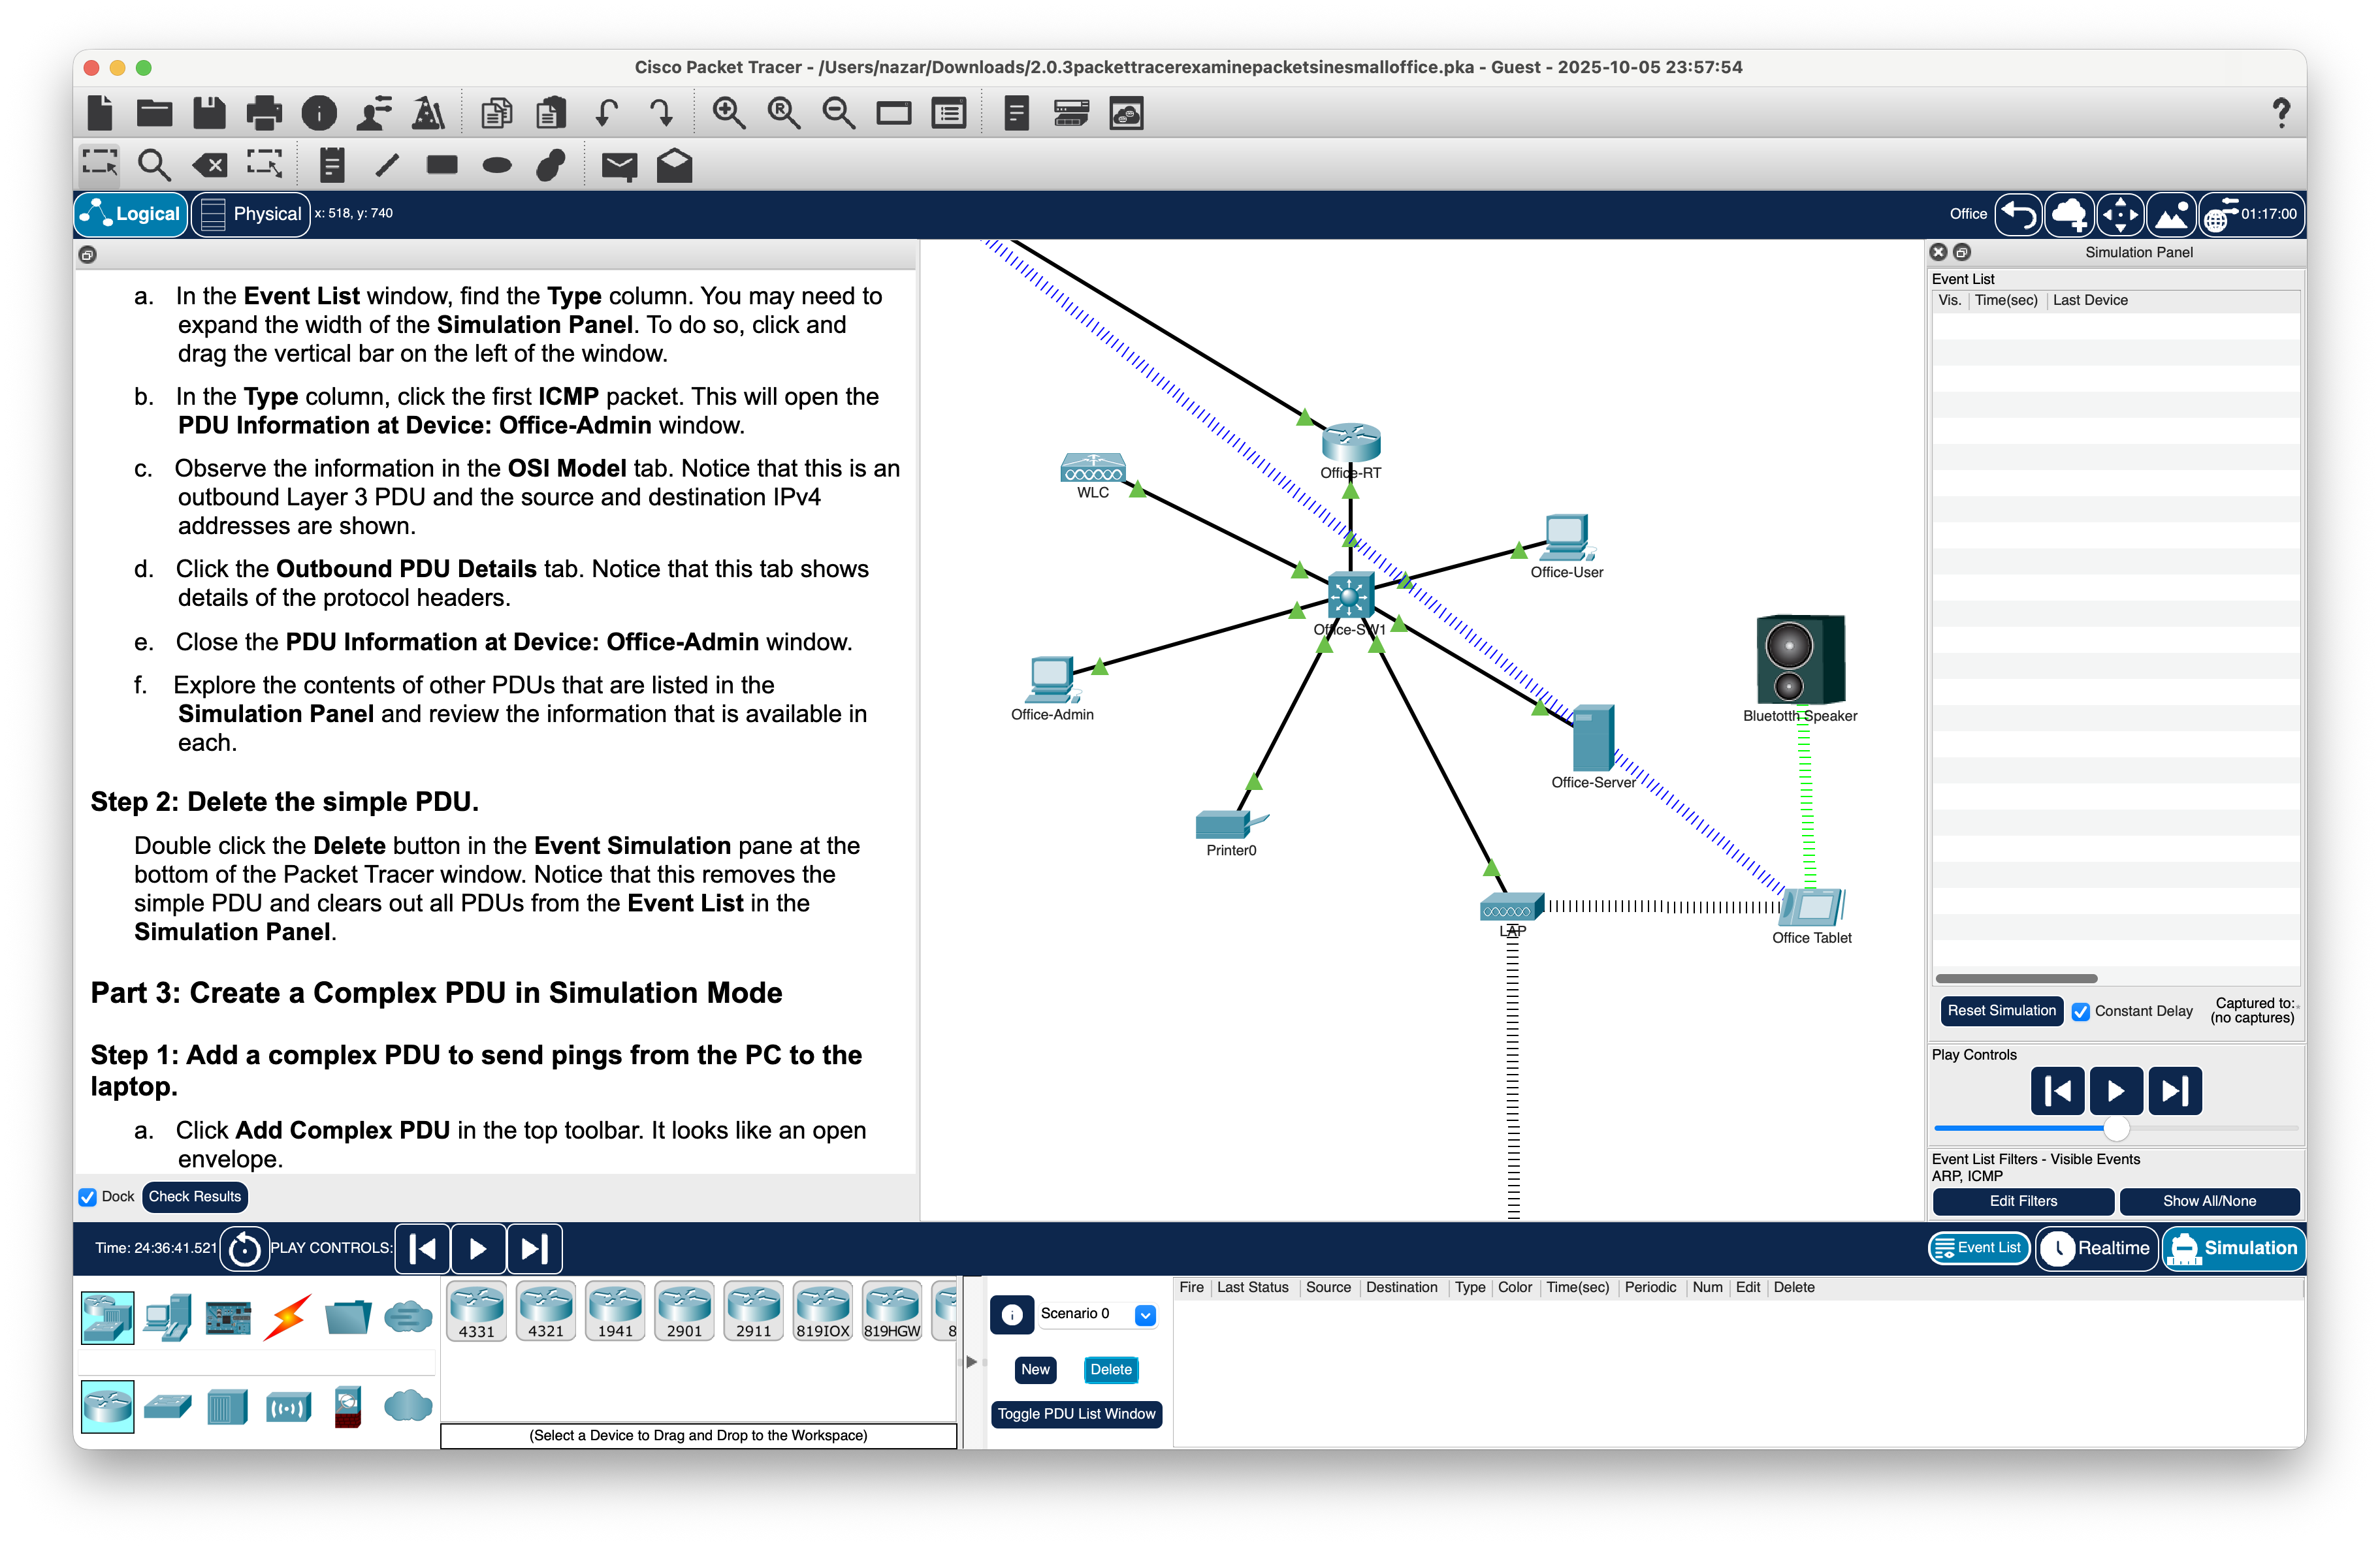Select the Draw Ellipse tool

[497, 165]
